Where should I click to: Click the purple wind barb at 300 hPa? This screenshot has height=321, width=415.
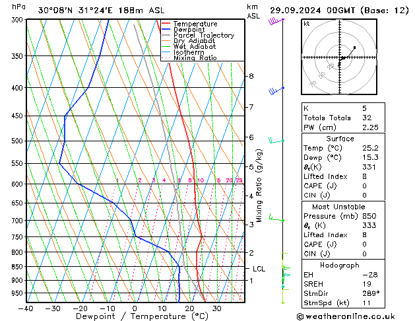click(x=276, y=21)
